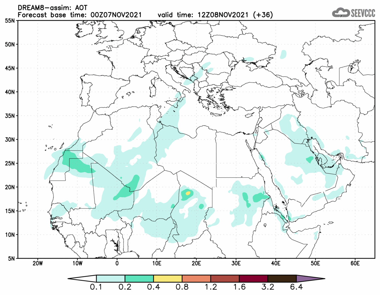Click the valid time '12Z08NOV2021'
380x295 pixels.
223,15
